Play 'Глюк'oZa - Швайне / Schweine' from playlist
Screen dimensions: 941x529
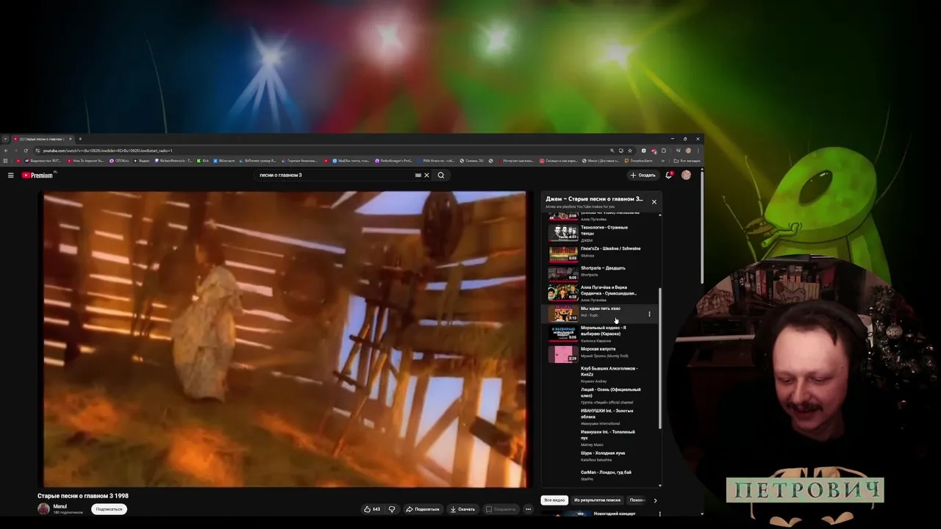click(x=603, y=253)
